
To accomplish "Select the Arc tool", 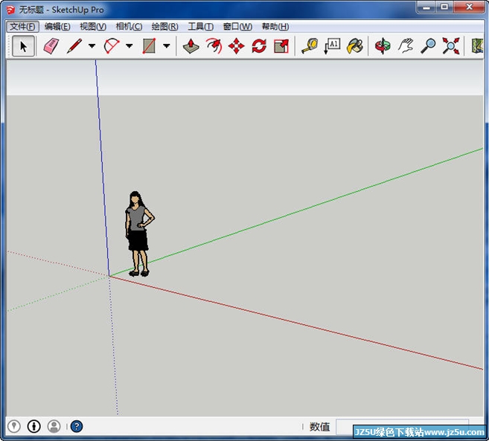I will pyautogui.click(x=112, y=46).
